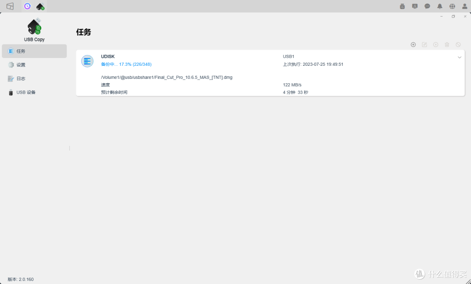This screenshot has width=471, height=284.
Task: Click the main menu window icon
Action: coord(10,6)
